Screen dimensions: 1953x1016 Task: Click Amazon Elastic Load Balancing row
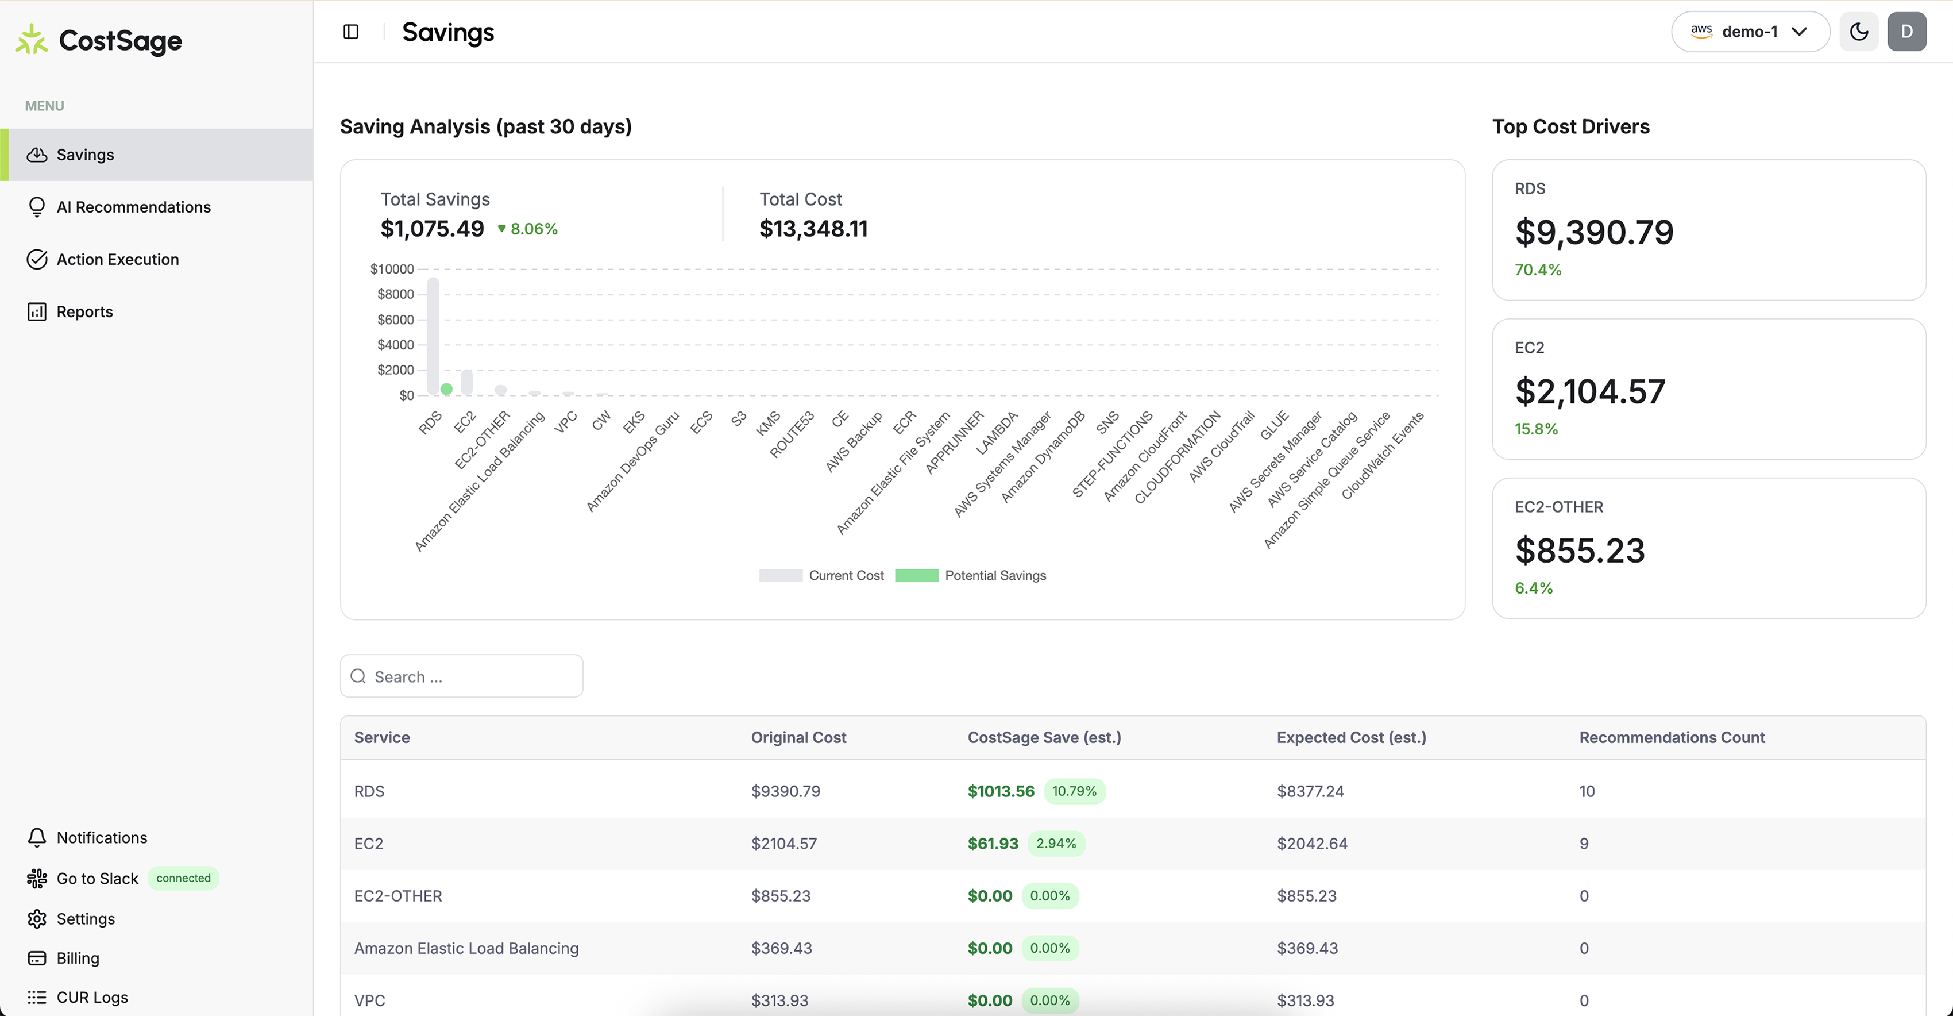(1133, 948)
